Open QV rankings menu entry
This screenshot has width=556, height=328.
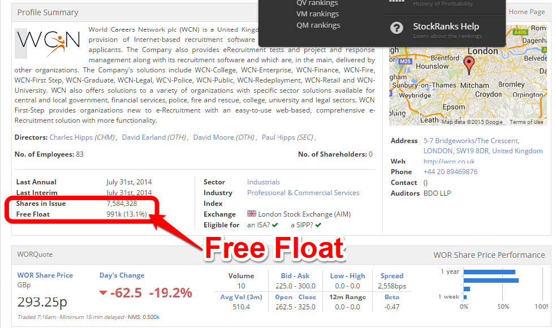click(x=317, y=3)
